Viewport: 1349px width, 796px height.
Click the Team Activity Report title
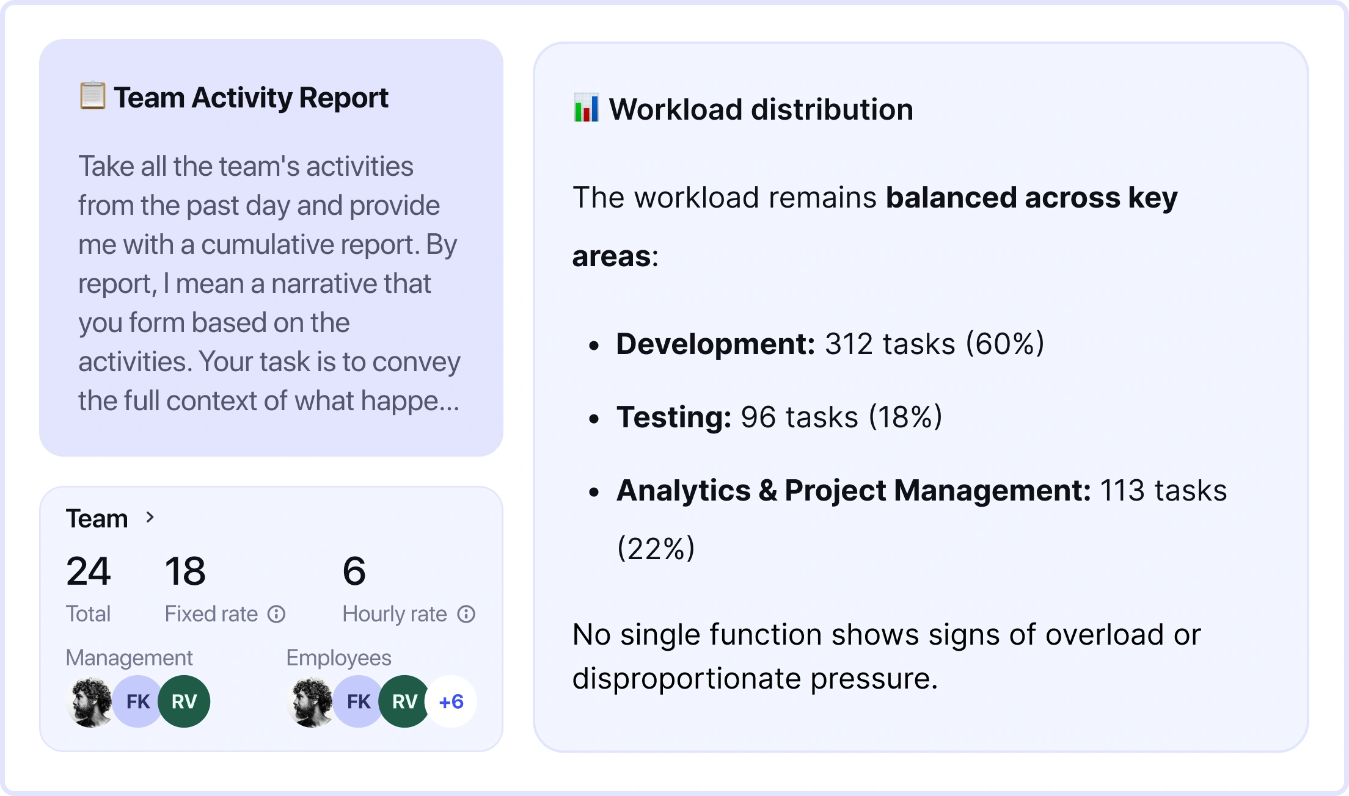pyautogui.click(x=252, y=96)
